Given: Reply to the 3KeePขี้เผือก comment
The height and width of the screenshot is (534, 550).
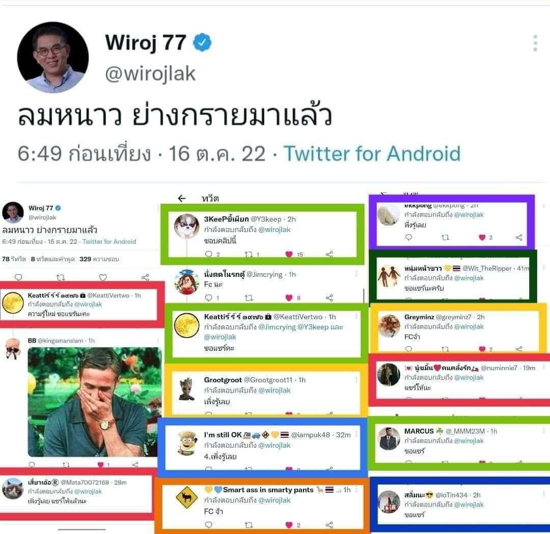Looking at the screenshot, I should click(209, 254).
